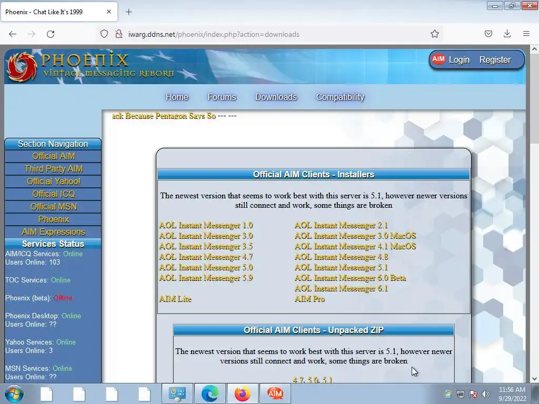539x404 pixels.
Task: Click the shield tracking protection icon
Action: pyautogui.click(x=104, y=34)
